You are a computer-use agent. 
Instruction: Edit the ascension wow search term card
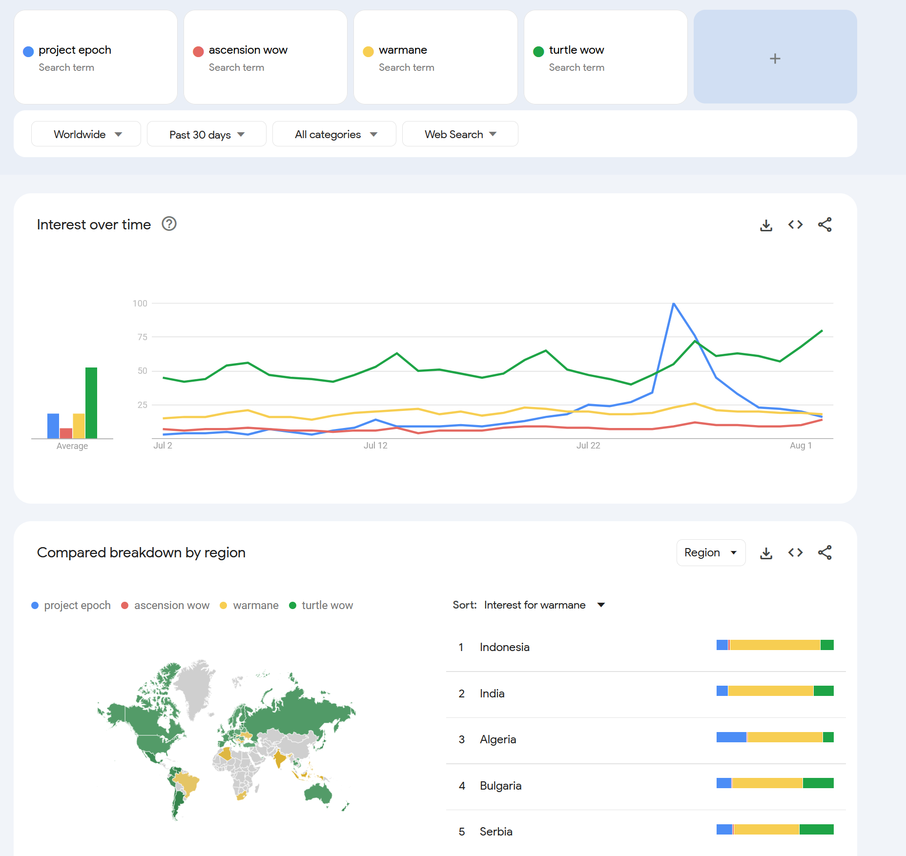tap(266, 57)
